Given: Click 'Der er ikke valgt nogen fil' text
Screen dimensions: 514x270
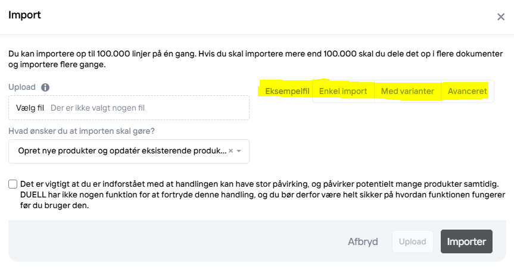Looking at the screenshot, I should [x=97, y=108].
